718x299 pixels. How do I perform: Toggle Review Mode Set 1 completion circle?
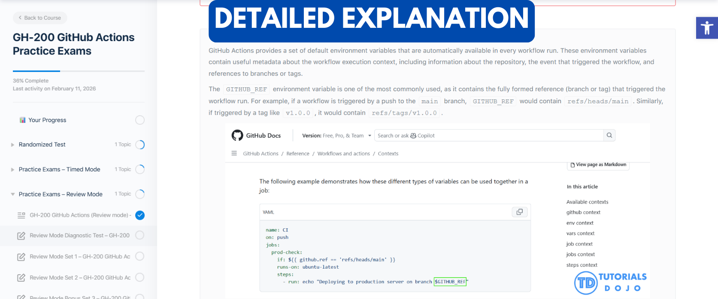(140, 256)
